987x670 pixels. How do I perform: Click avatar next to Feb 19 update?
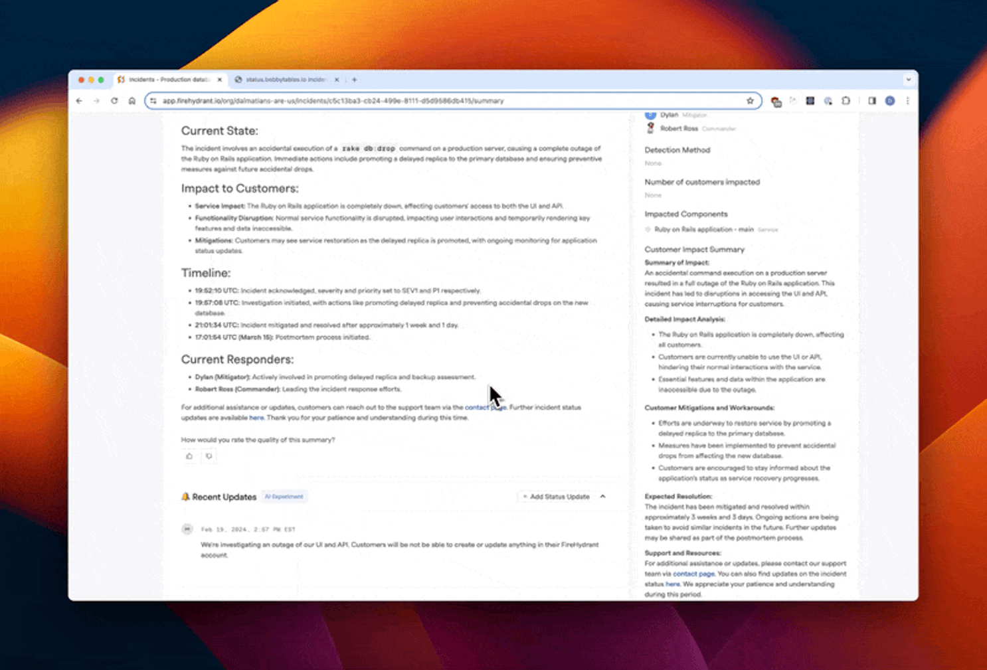point(187,529)
